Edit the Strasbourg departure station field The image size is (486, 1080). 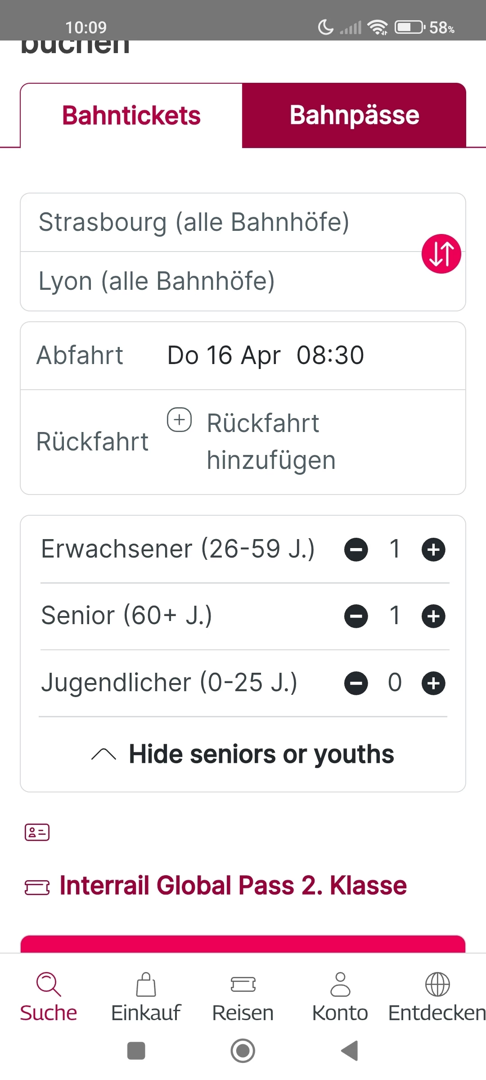pyautogui.click(x=193, y=222)
